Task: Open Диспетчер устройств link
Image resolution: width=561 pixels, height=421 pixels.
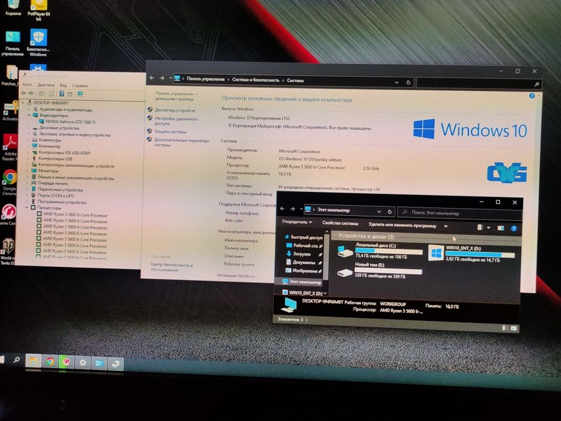Action: click(175, 110)
